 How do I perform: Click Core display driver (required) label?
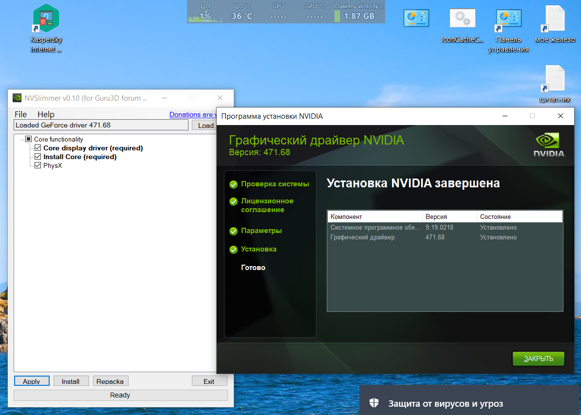pos(93,148)
